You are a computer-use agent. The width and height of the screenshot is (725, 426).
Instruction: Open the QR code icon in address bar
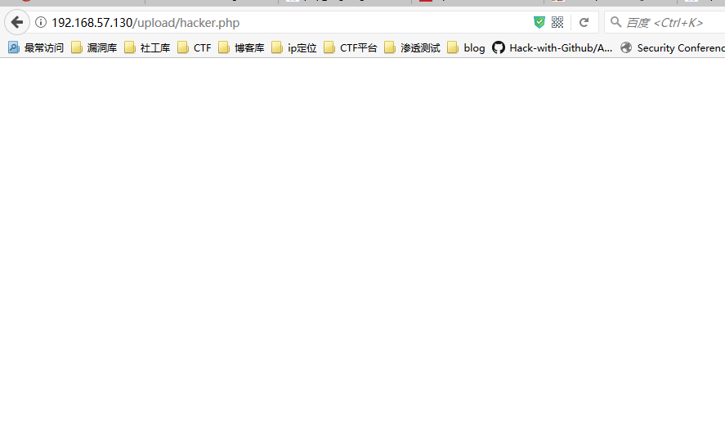tap(557, 22)
